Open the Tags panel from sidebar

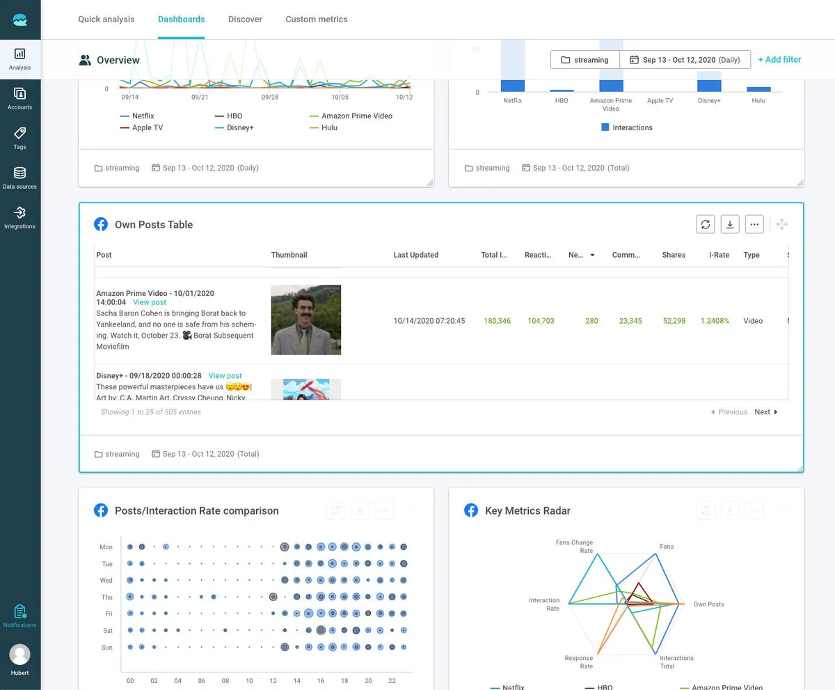(19, 138)
